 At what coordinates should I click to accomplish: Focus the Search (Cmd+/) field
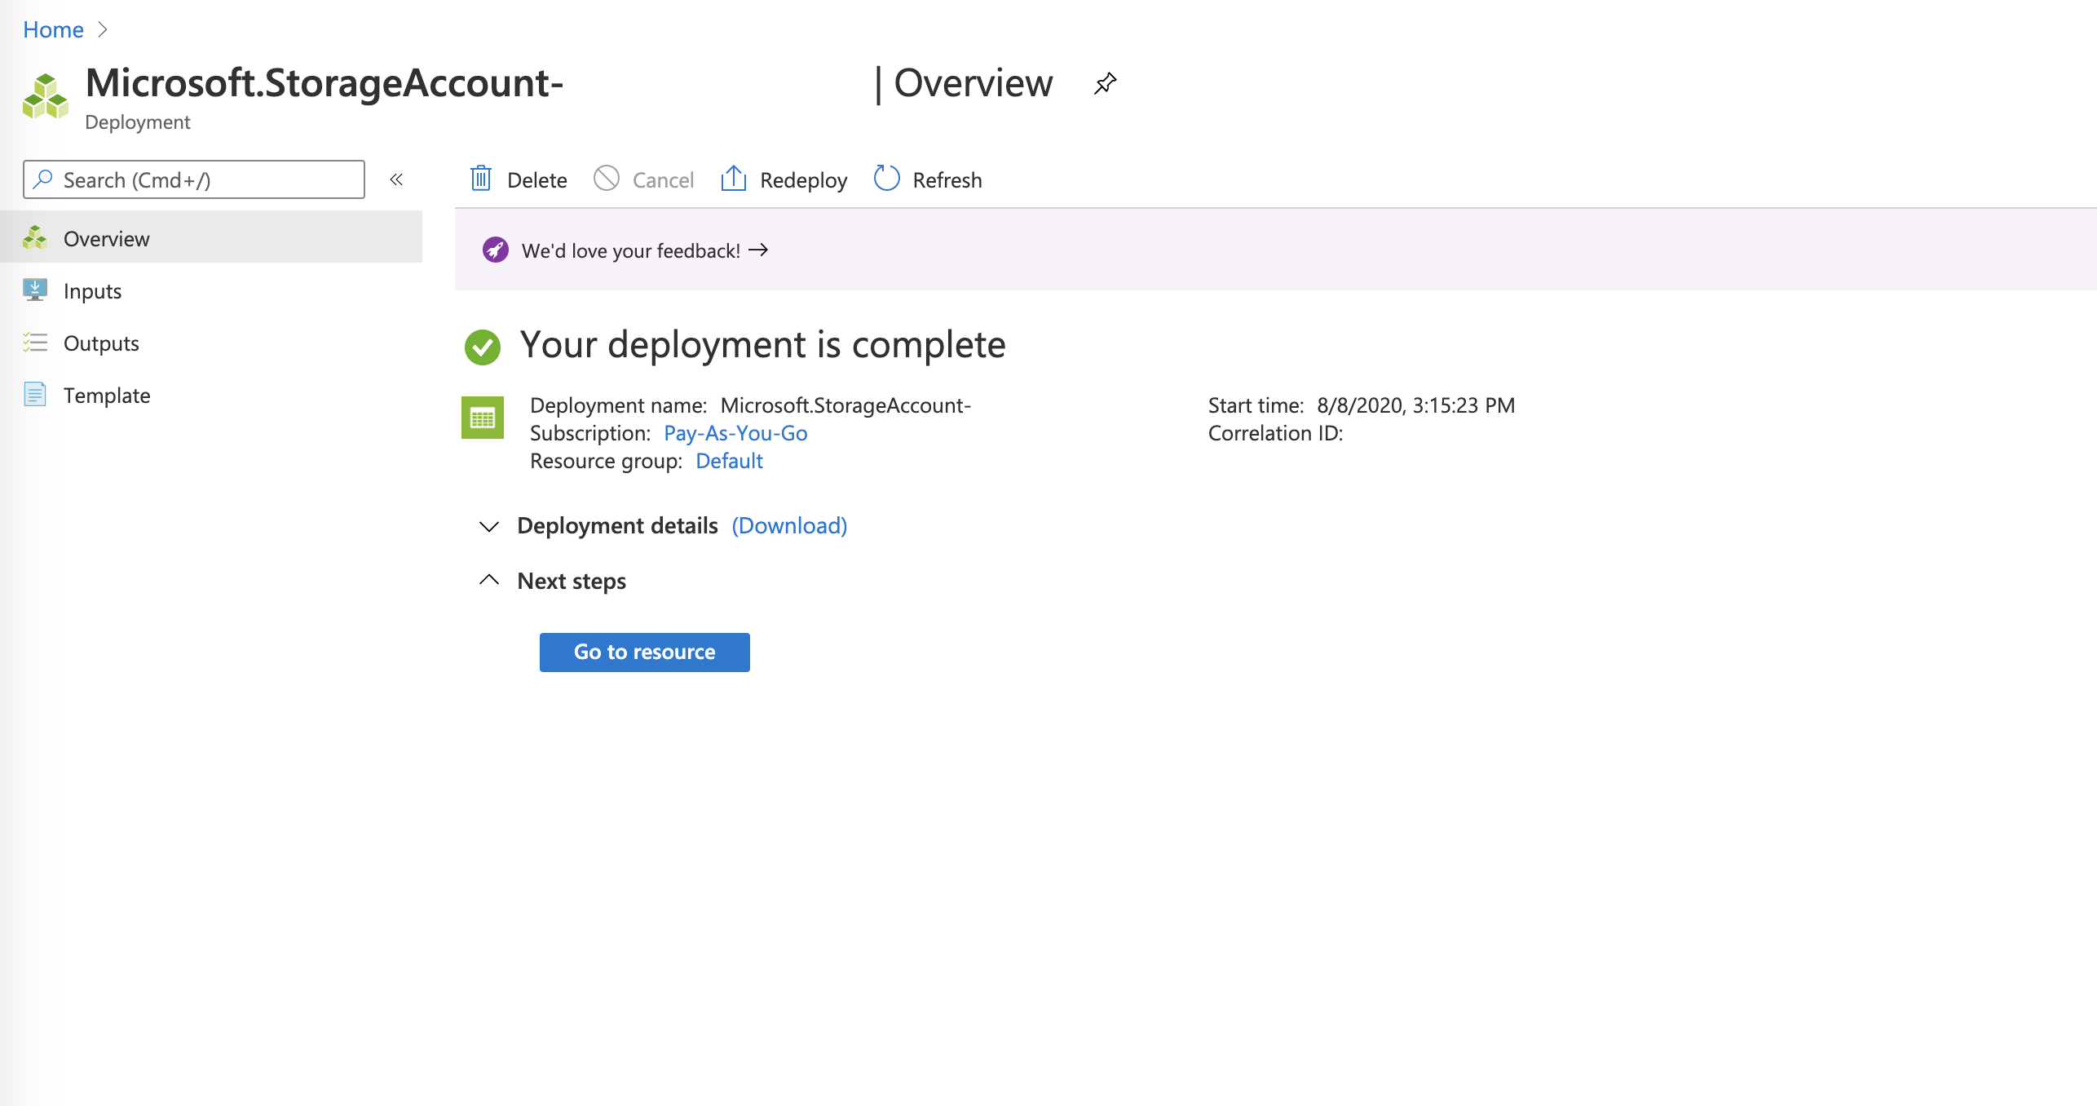coord(194,179)
